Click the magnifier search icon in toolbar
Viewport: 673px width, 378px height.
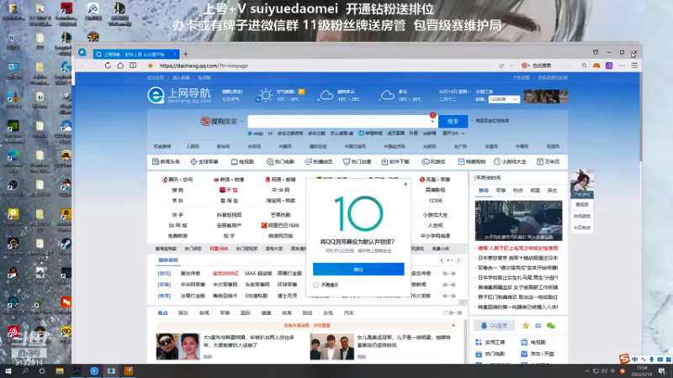click(x=584, y=66)
